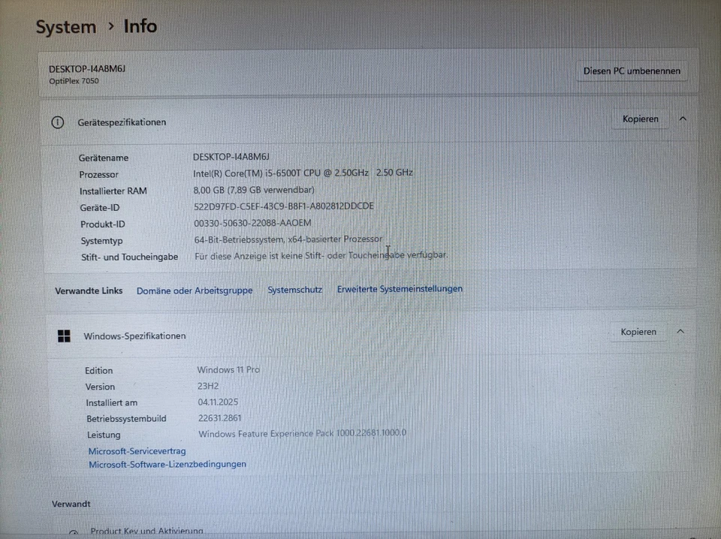Collapse the Gerätespezifikationen section
The width and height of the screenshot is (721, 539).
point(682,118)
